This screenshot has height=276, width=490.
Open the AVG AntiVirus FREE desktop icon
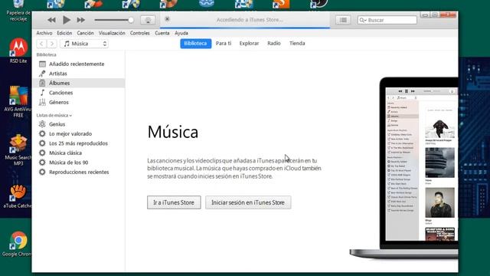18,102
